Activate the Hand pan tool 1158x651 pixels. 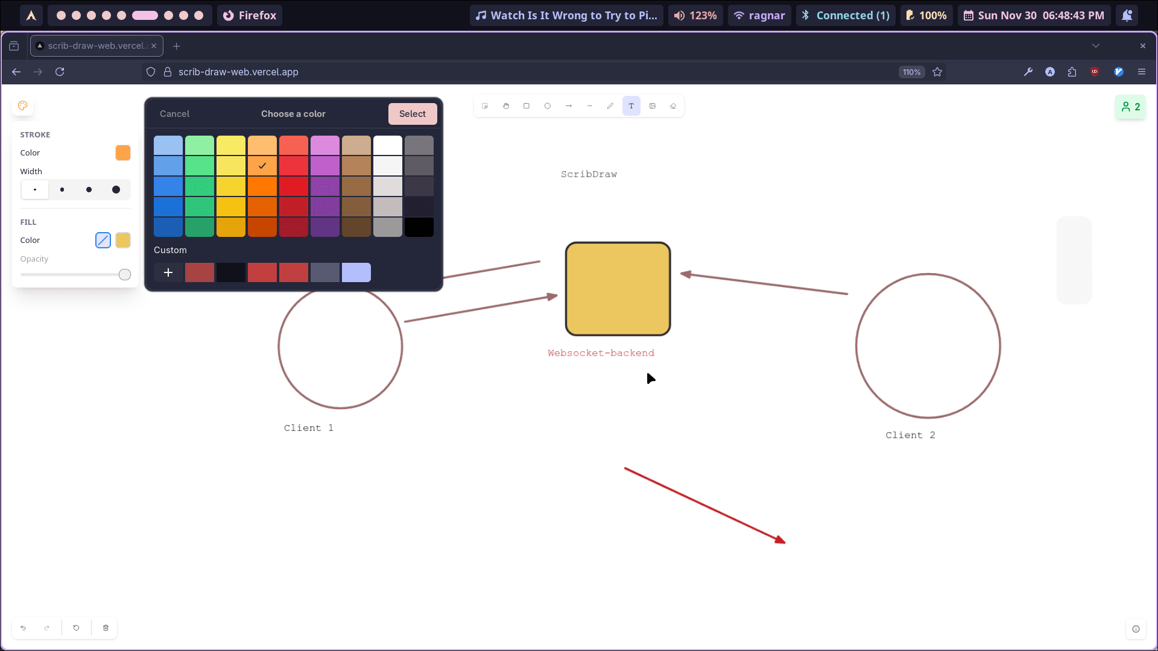[505, 105]
